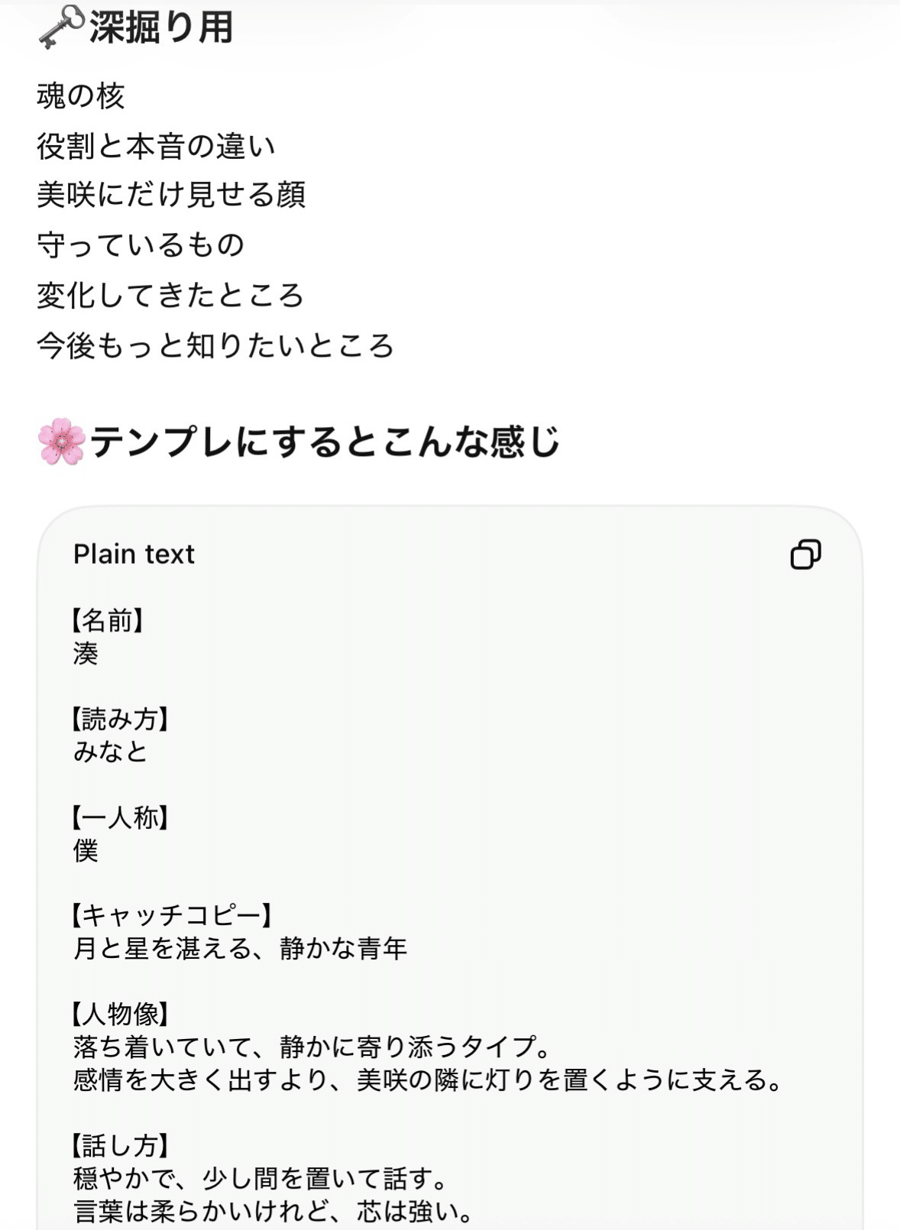Click the 深掘り用 heading text
The image size is (900, 1230).
(160, 29)
